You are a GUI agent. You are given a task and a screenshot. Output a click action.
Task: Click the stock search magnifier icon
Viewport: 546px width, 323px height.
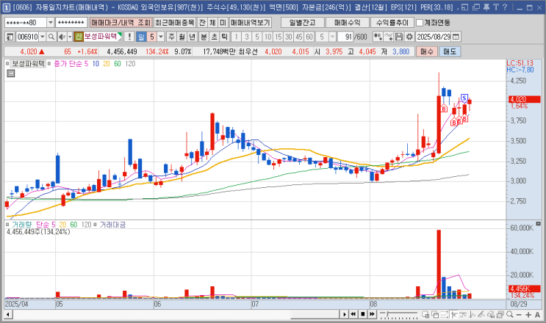click(51, 37)
